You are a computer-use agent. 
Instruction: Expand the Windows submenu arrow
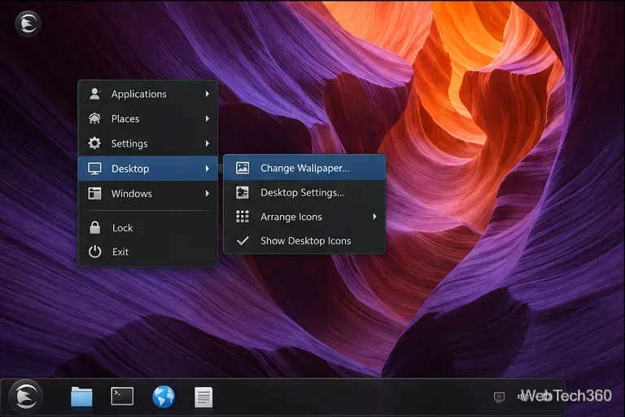(x=208, y=194)
